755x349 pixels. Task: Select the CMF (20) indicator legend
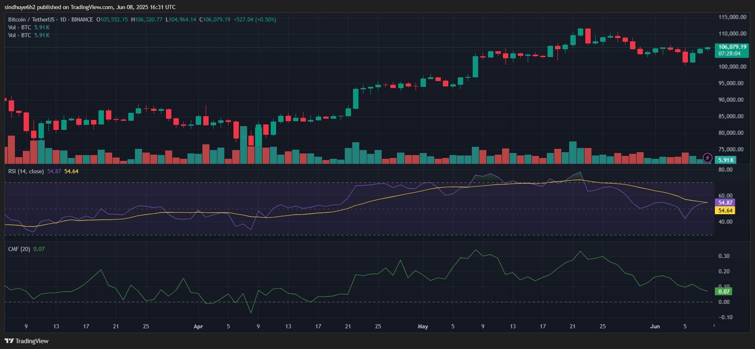(19, 249)
